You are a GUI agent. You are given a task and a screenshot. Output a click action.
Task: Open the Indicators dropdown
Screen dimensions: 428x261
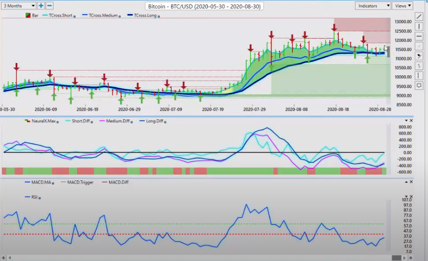(x=373, y=6)
